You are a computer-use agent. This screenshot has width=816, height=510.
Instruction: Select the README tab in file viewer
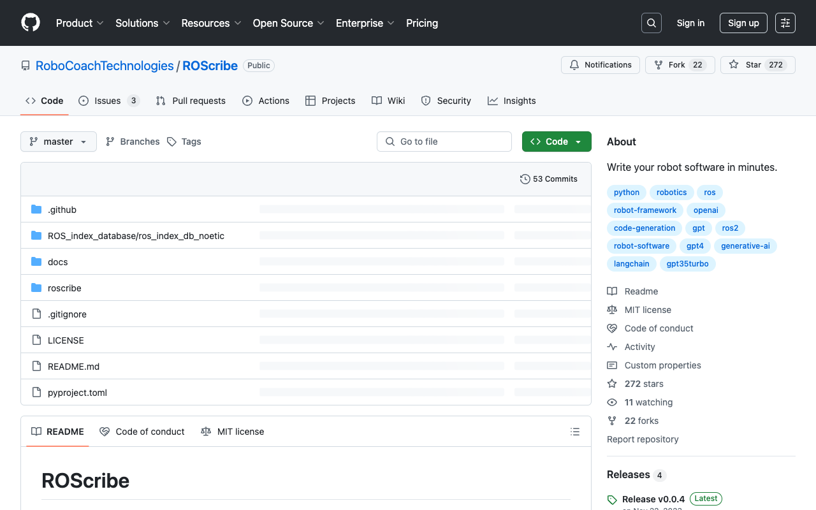pos(57,432)
